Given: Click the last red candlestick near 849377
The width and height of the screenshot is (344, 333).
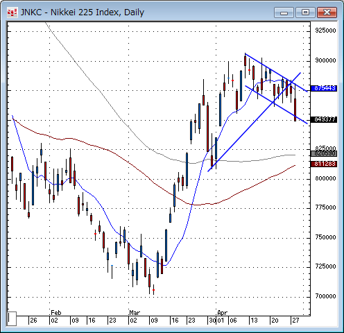Looking at the screenshot, I should pos(295,110).
